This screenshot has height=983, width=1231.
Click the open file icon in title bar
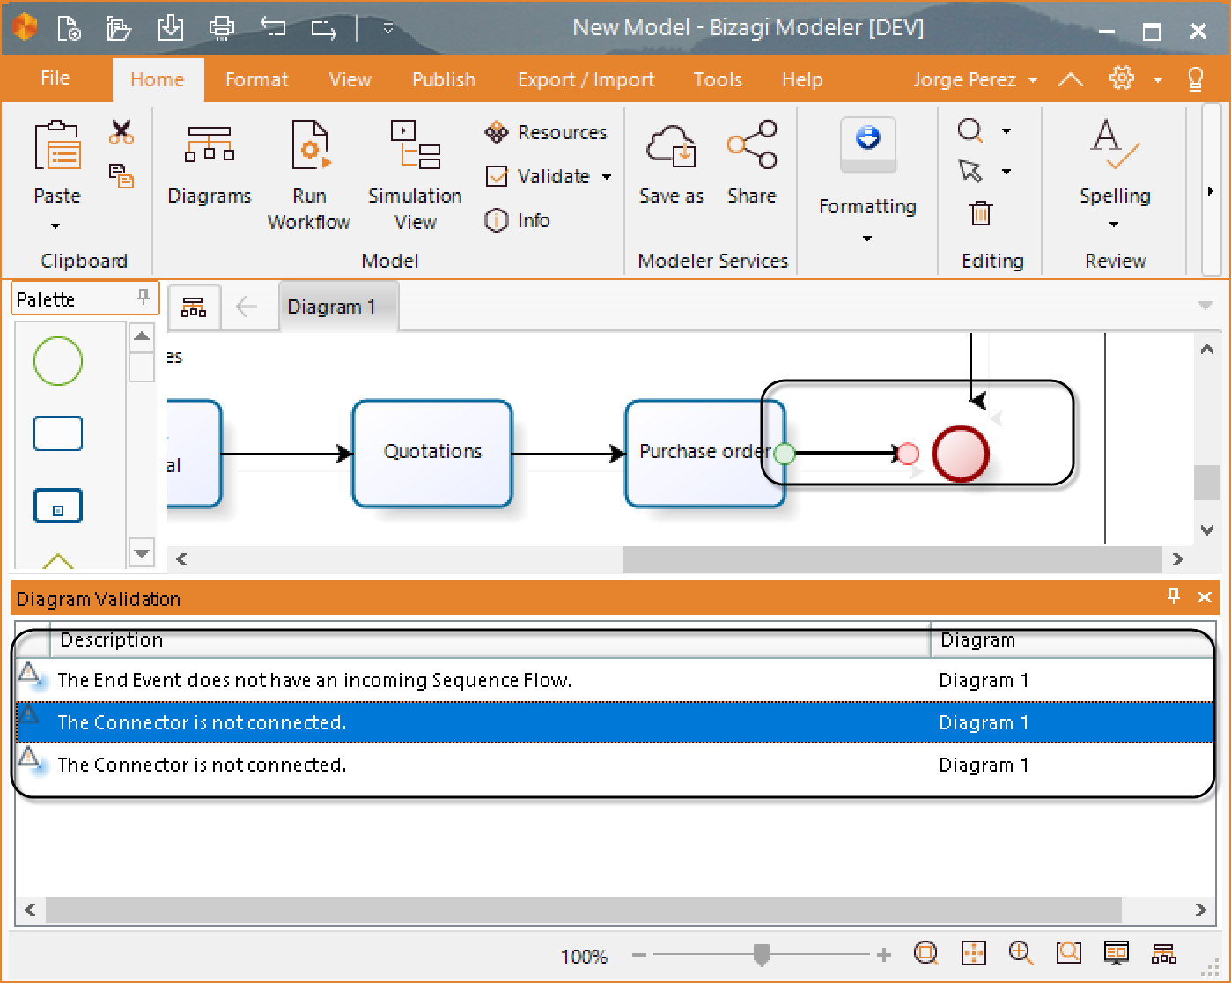click(119, 29)
